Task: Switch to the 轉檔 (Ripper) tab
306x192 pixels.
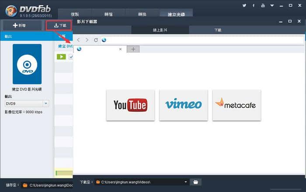Action: tap(108, 14)
